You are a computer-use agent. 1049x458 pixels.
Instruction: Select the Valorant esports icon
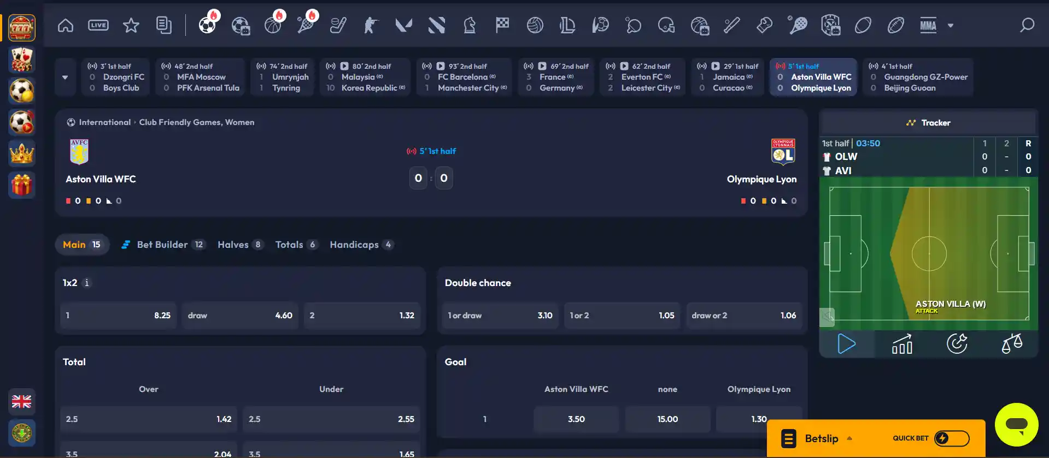click(x=404, y=25)
